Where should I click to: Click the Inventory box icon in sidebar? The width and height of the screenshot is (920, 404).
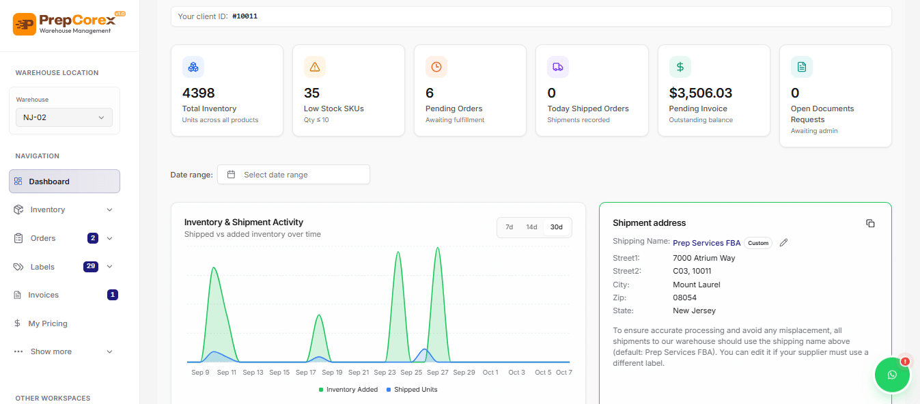pos(18,210)
